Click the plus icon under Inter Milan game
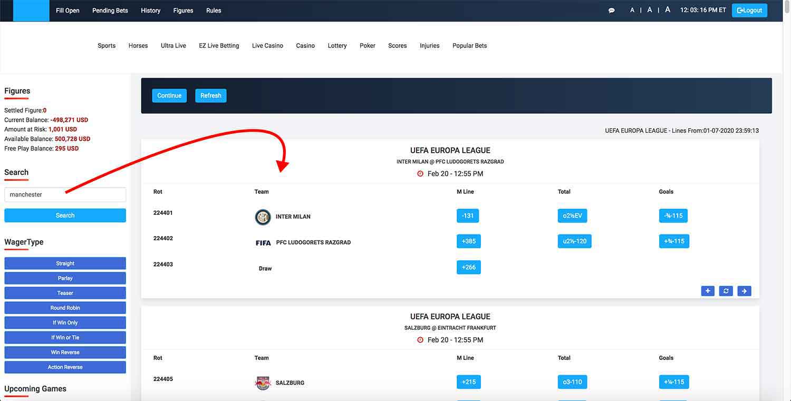The width and height of the screenshot is (791, 401). (708, 291)
